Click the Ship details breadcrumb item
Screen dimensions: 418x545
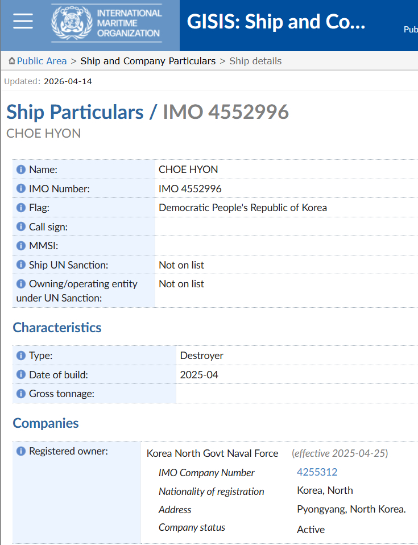click(255, 61)
